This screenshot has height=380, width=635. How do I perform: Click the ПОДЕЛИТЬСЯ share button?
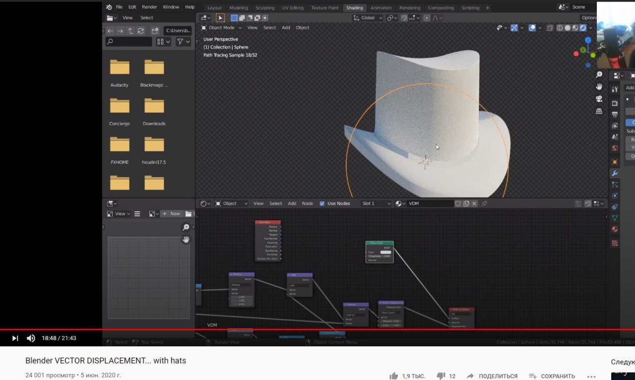tap(492, 376)
